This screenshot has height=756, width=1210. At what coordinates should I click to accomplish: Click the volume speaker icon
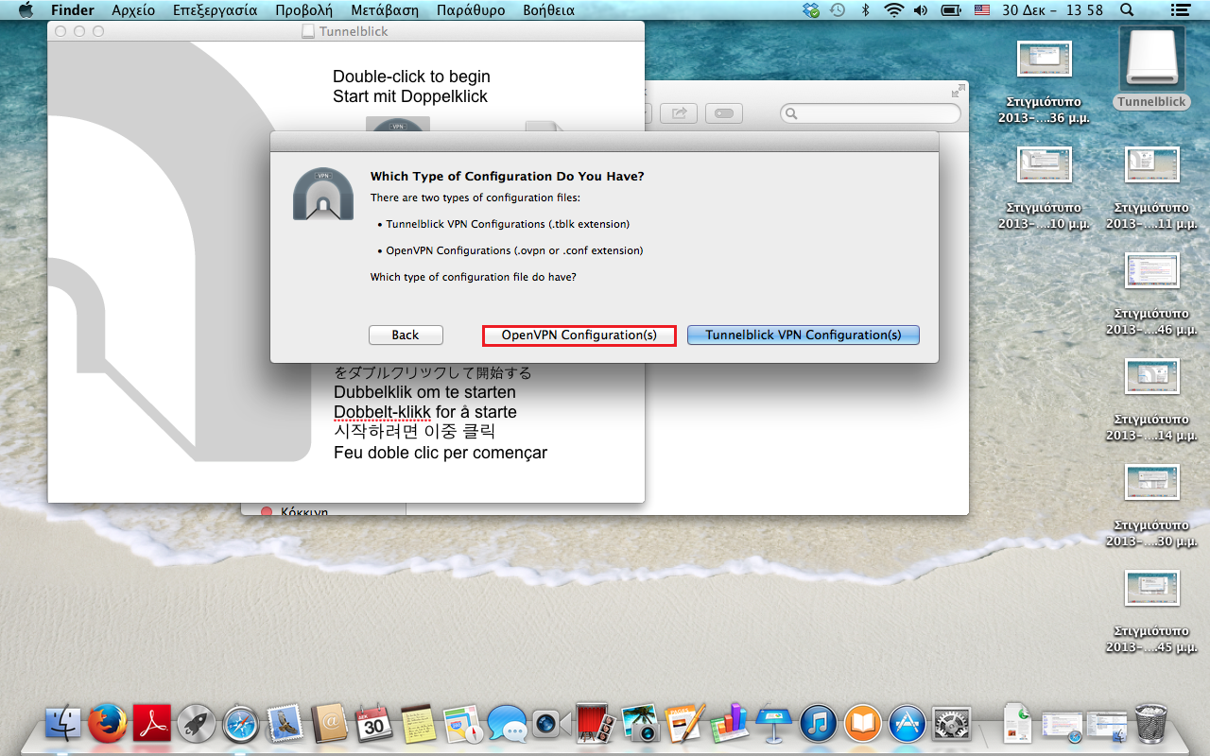pyautogui.click(x=921, y=10)
